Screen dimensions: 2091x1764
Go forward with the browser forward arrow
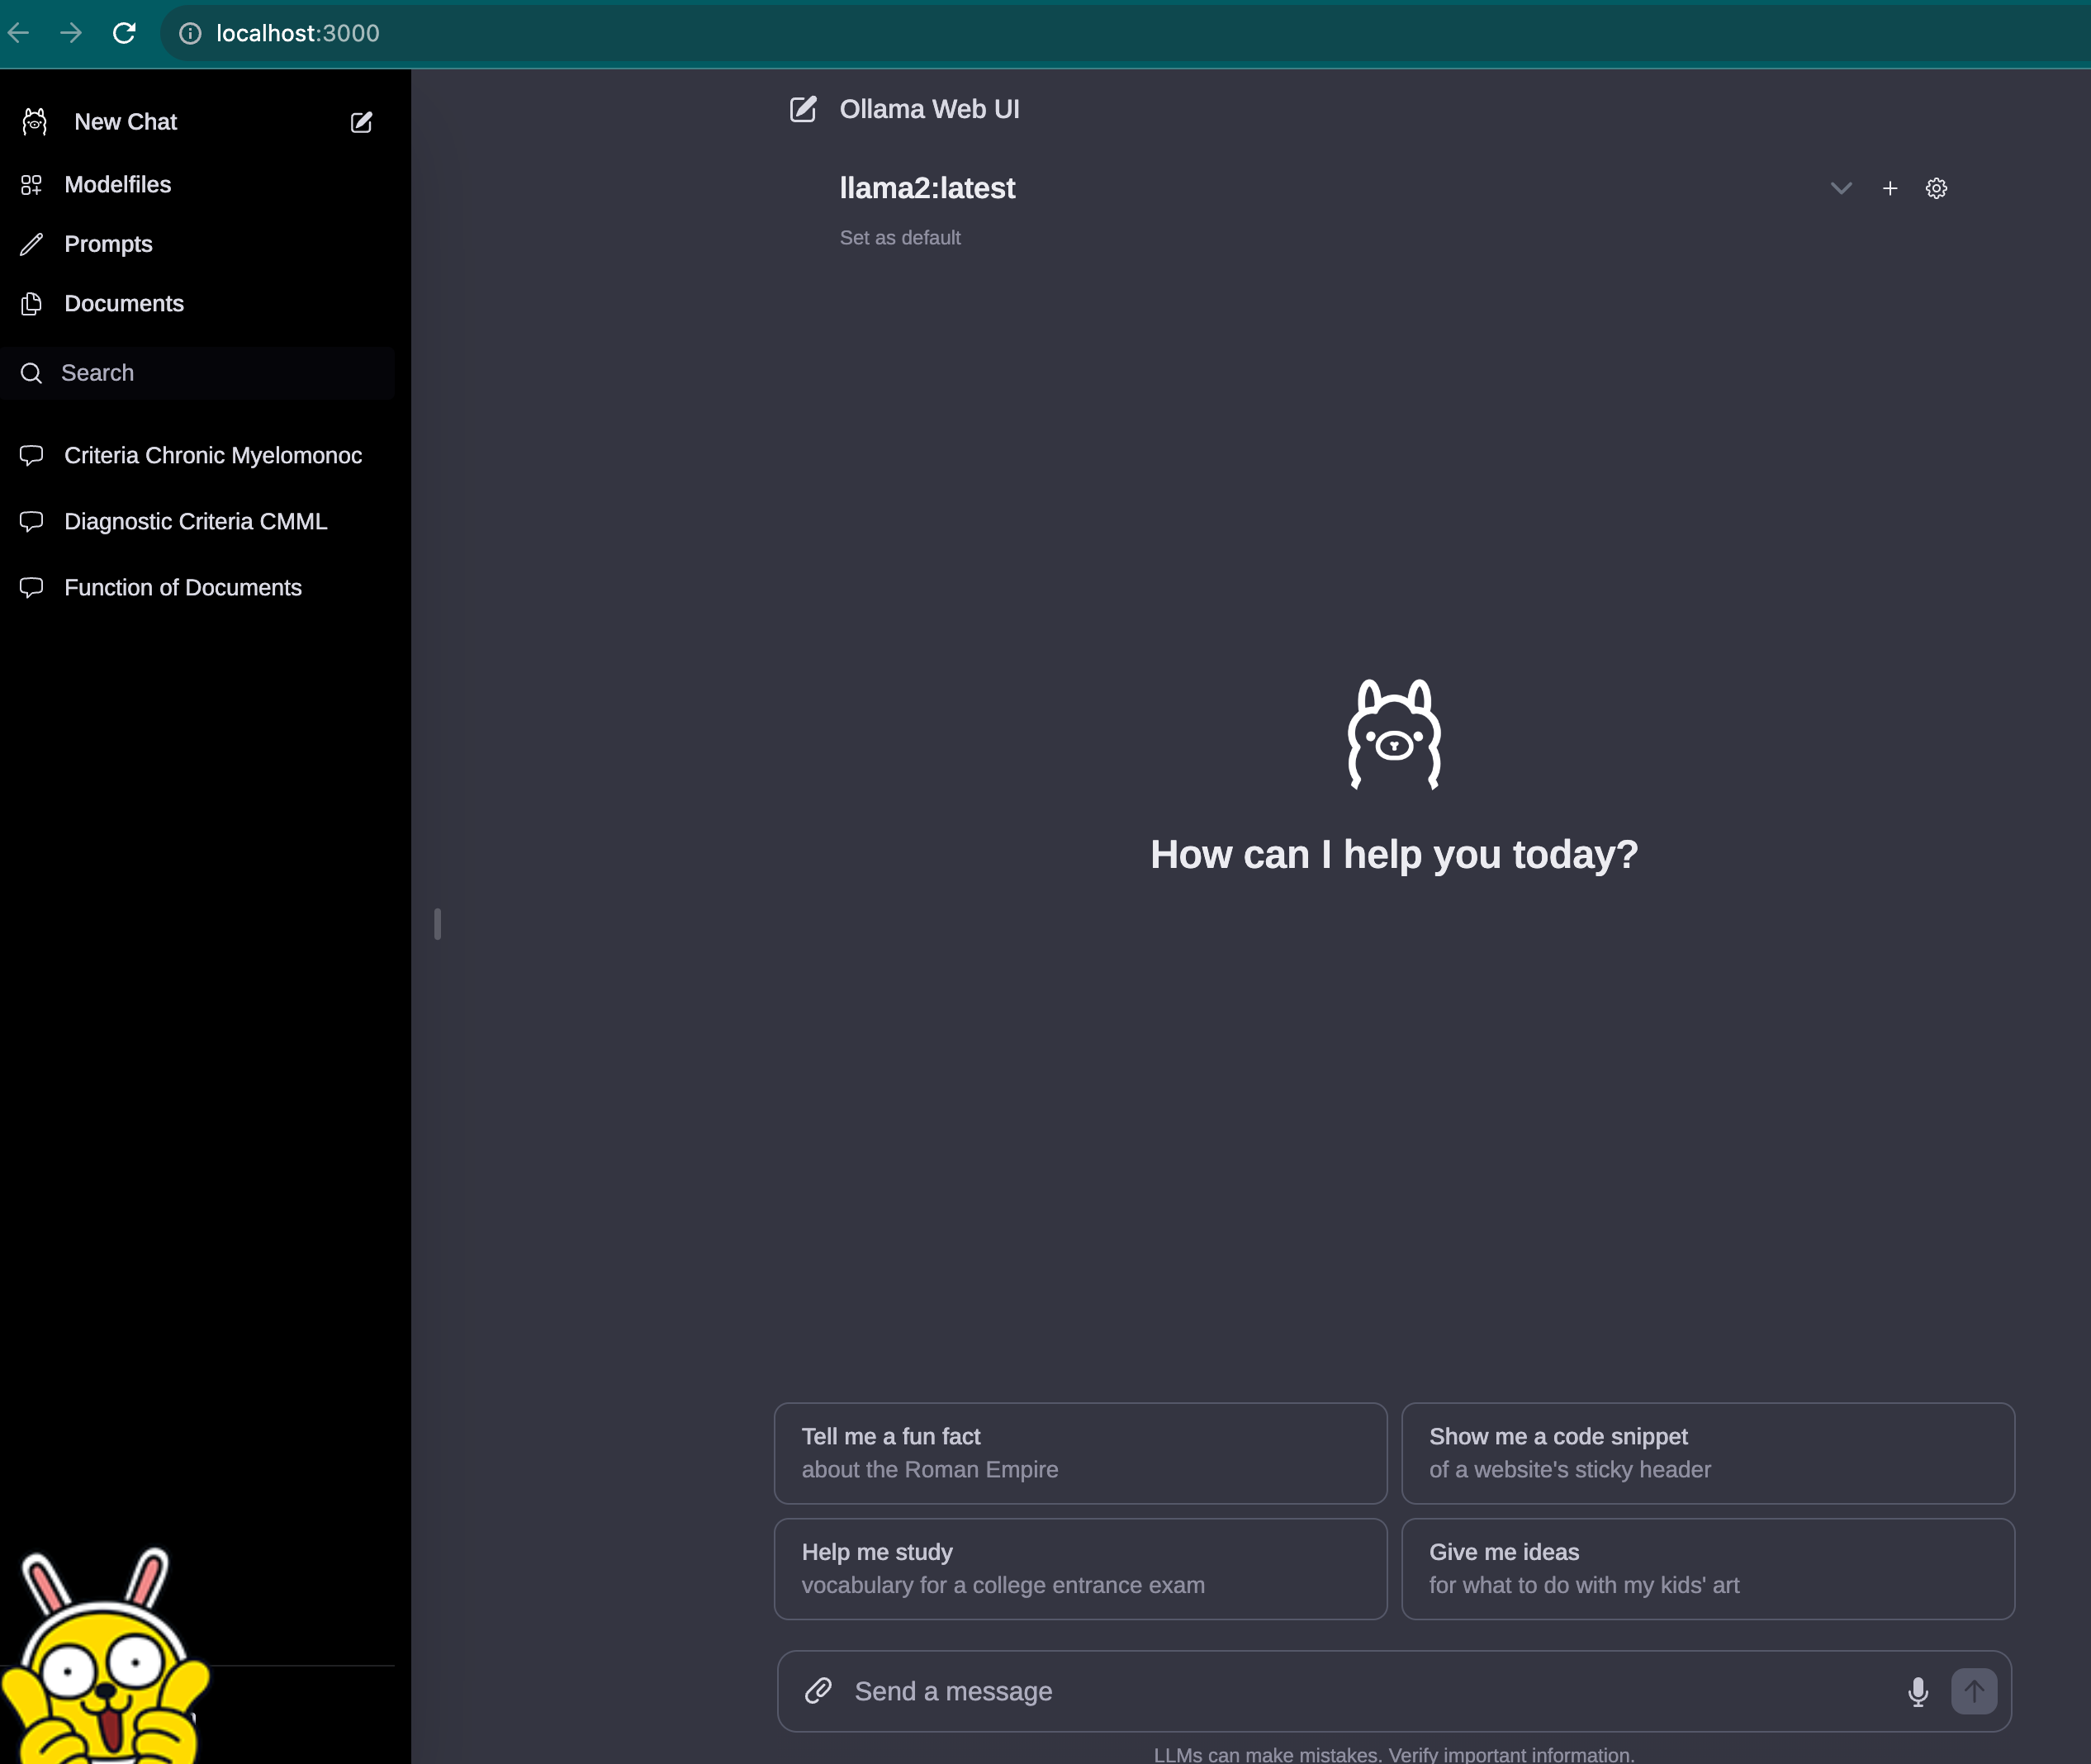[70, 33]
